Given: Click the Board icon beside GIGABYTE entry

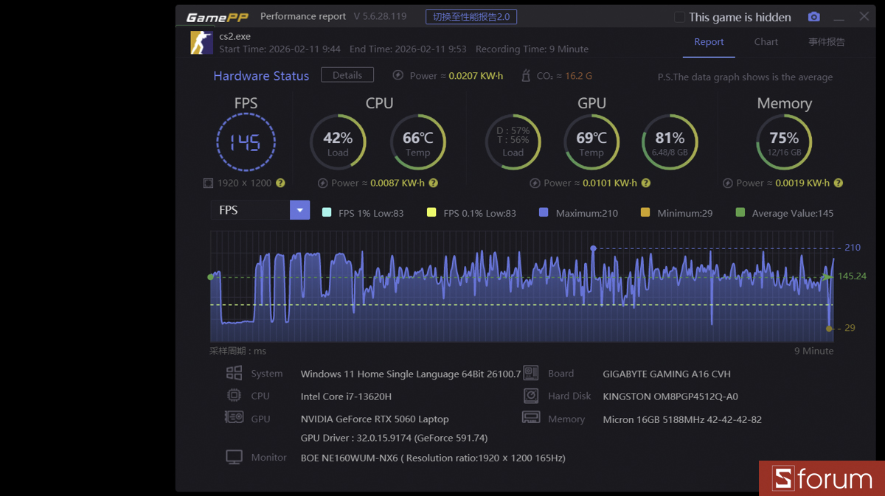Looking at the screenshot, I should pos(530,373).
